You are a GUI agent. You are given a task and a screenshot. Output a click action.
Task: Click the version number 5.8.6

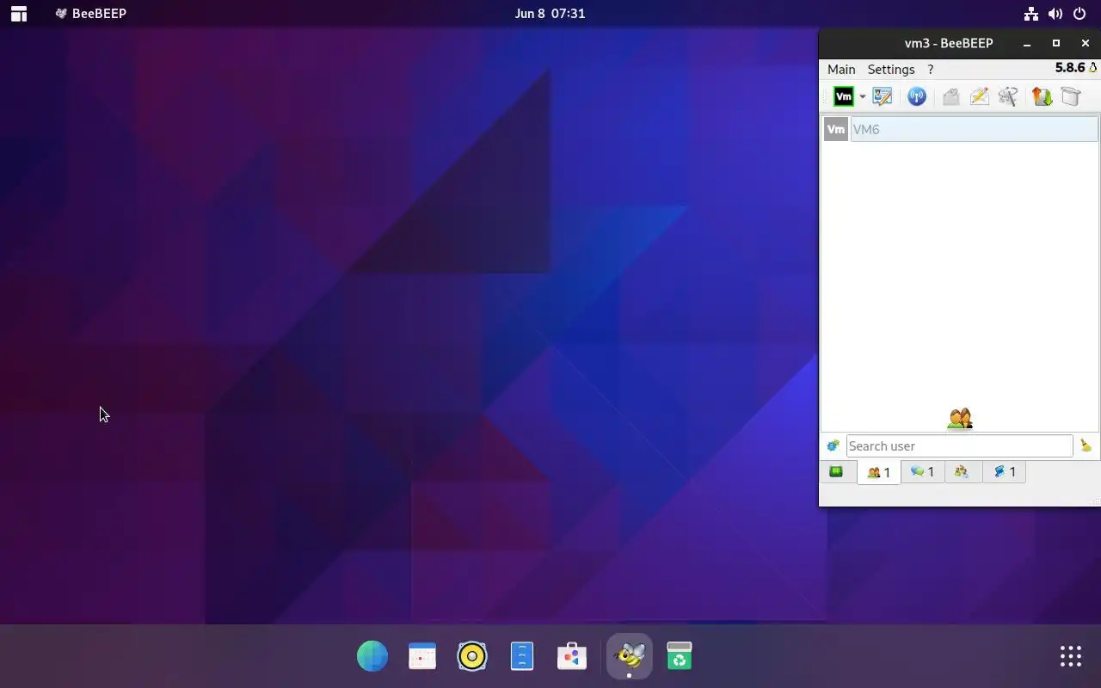tap(1070, 68)
